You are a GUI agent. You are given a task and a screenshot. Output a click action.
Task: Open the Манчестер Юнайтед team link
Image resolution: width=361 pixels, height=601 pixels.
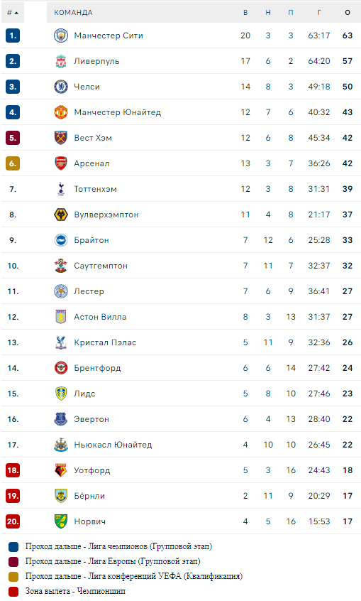(118, 112)
